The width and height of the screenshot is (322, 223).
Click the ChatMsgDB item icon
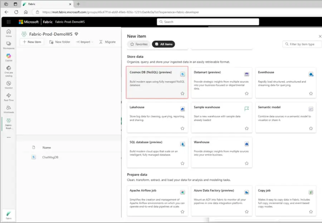34,157
